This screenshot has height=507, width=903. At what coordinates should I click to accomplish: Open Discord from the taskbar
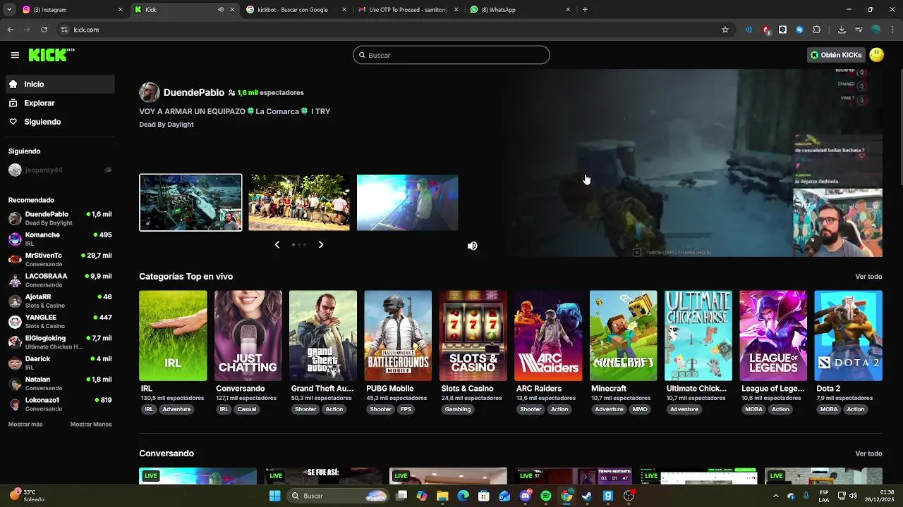(x=526, y=496)
